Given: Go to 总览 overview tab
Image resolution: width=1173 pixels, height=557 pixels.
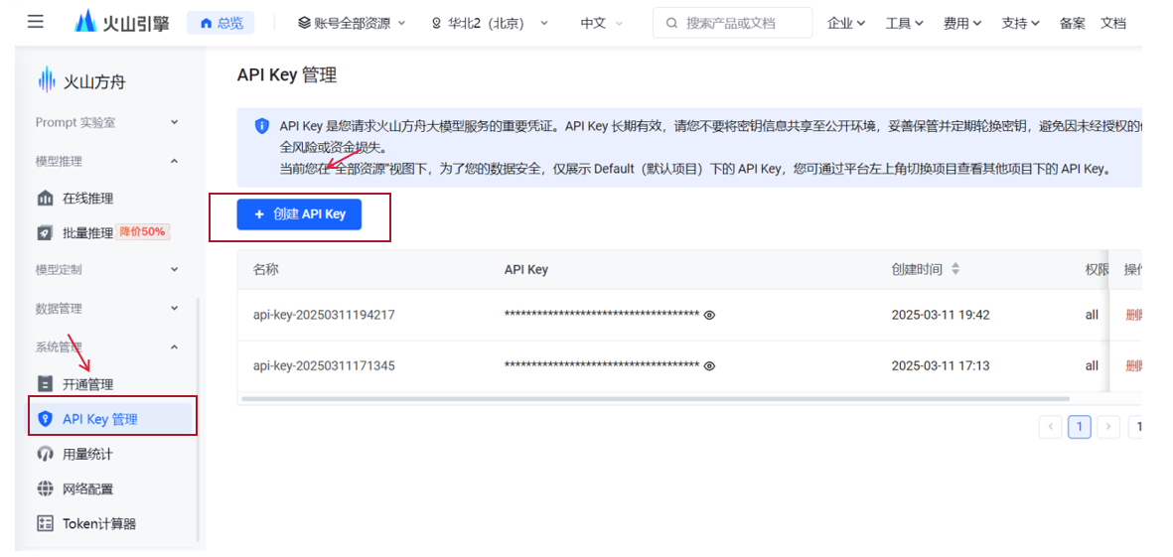Looking at the screenshot, I should pyautogui.click(x=220, y=23).
